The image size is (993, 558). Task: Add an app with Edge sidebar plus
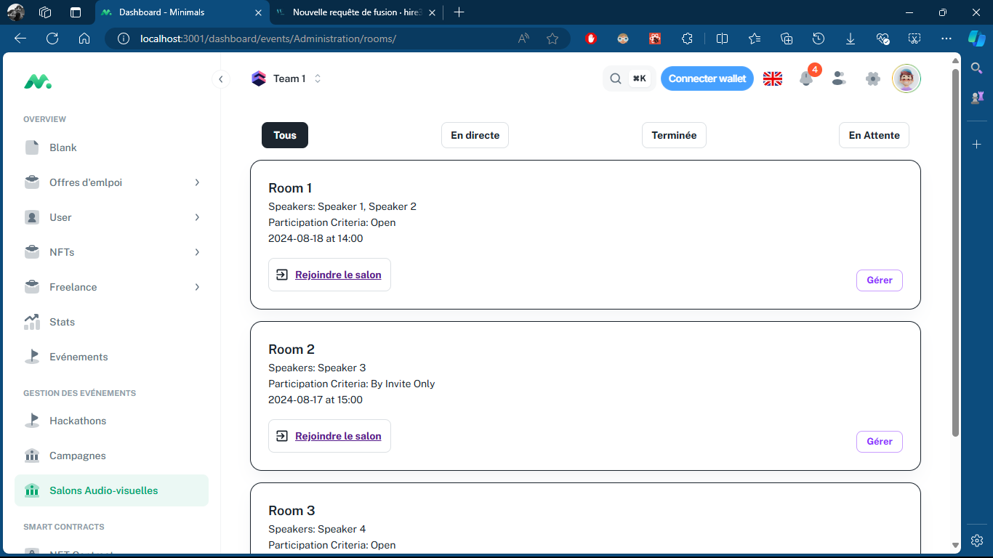(x=977, y=145)
